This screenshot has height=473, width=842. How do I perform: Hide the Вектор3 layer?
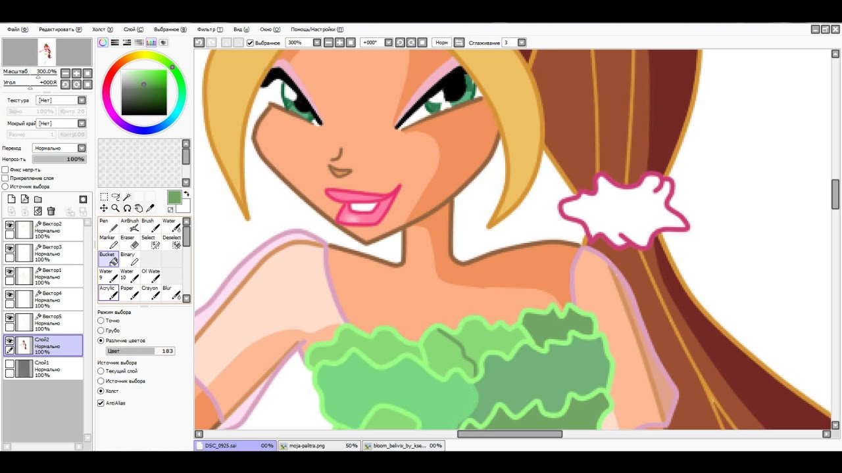[10, 248]
